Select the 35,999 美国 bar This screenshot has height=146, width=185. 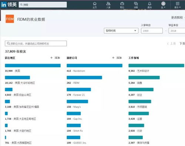click(33, 65)
